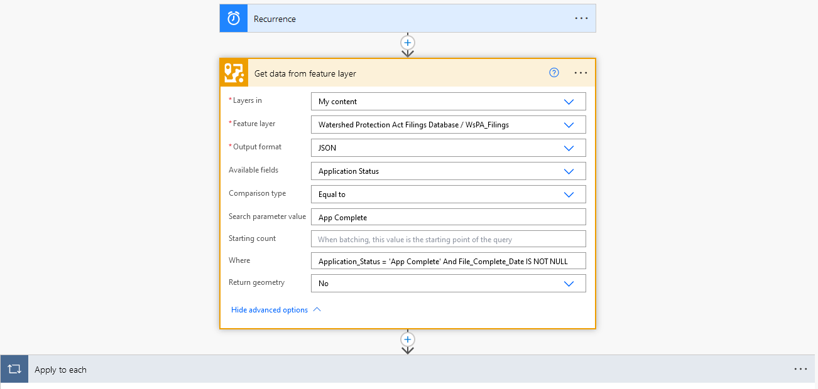Click the Where clause text field
Viewport: 818px width, 389px height.
tap(448, 261)
